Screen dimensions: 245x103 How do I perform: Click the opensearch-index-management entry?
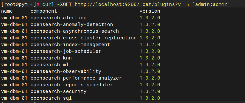pyautogui.click(x=70, y=45)
